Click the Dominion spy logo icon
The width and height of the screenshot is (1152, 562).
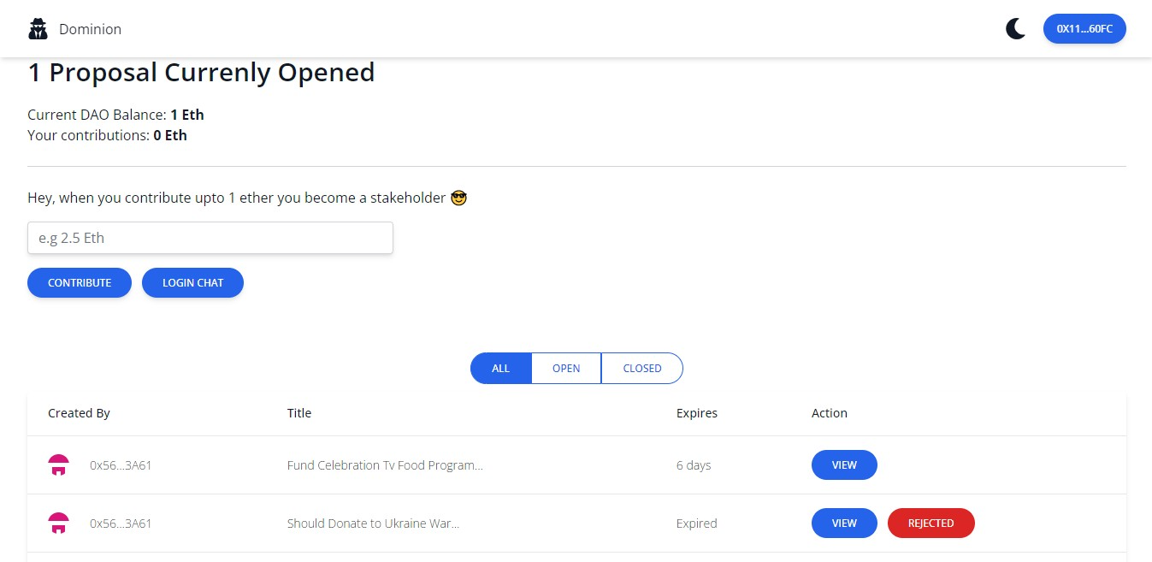click(38, 29)
